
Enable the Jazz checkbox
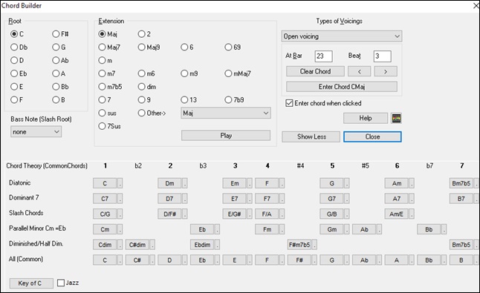point(61,283)
